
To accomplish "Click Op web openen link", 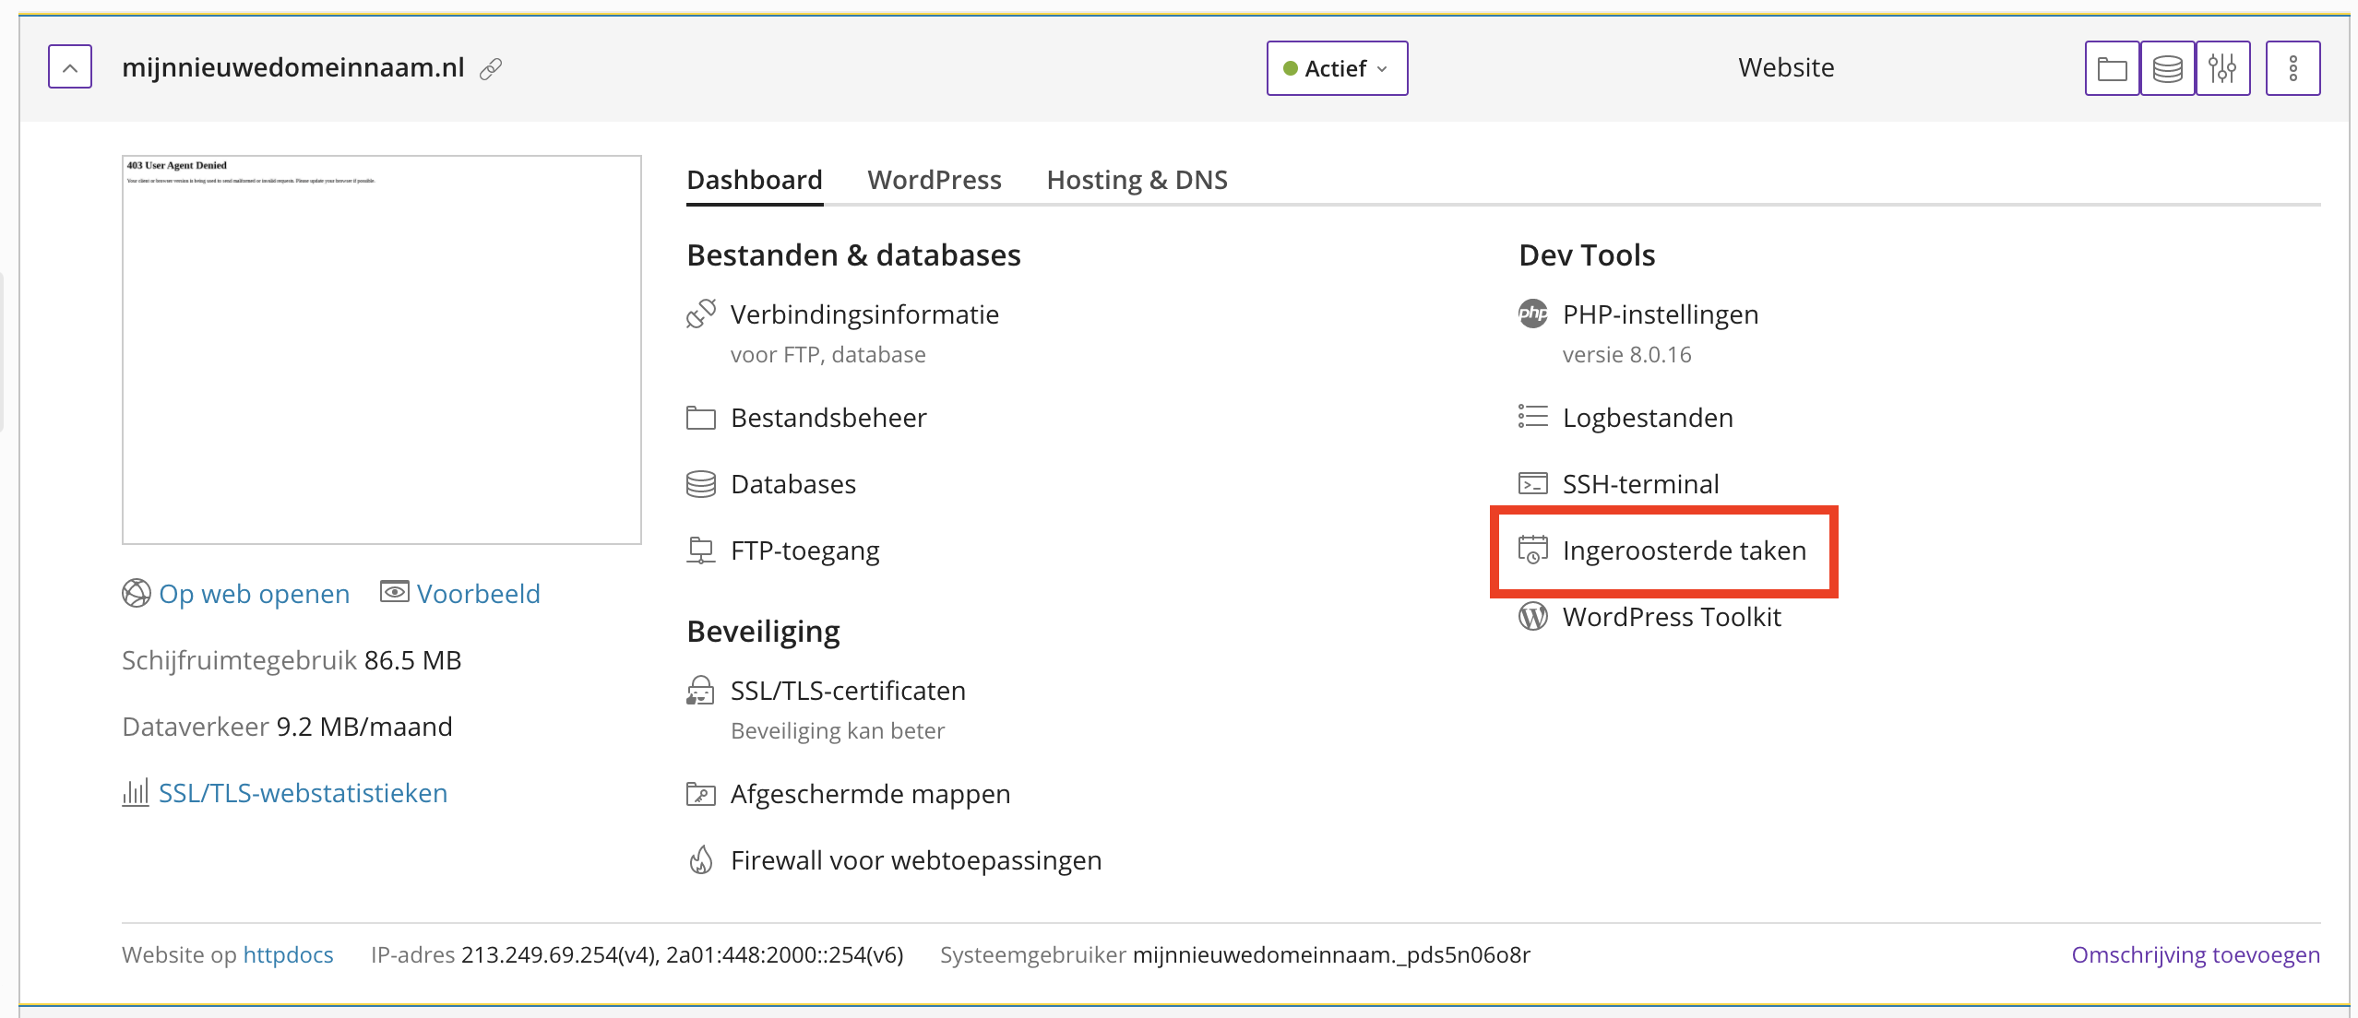I will [254, 594].
